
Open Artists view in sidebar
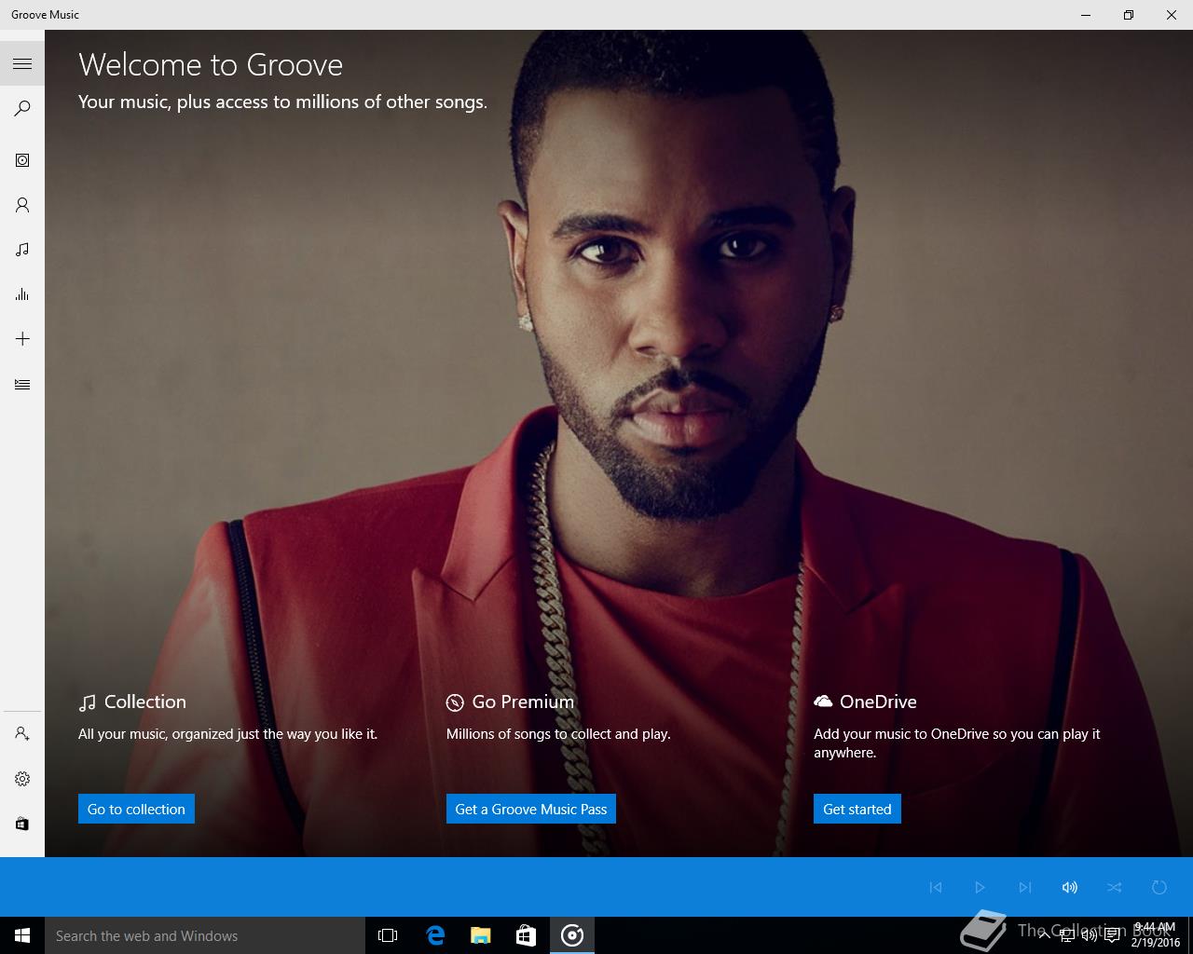(x=22, y=205)
